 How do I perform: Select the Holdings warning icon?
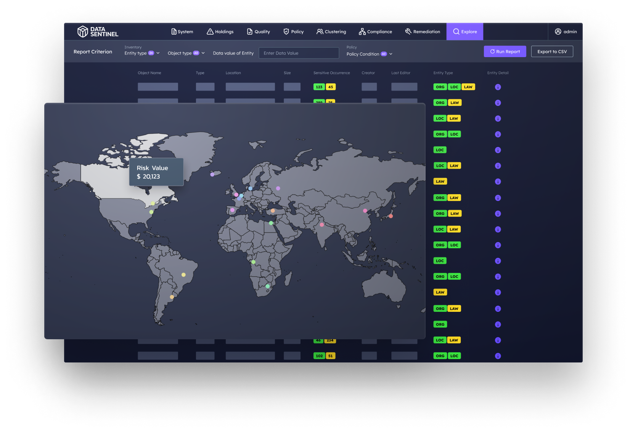[x=210, y=32]
